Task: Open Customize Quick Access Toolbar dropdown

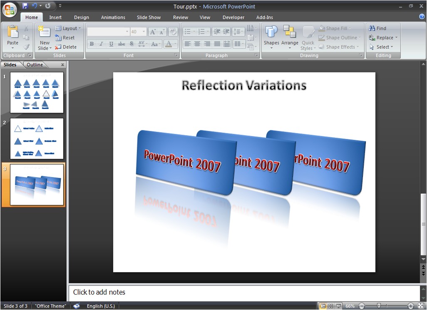Action: 60,6
